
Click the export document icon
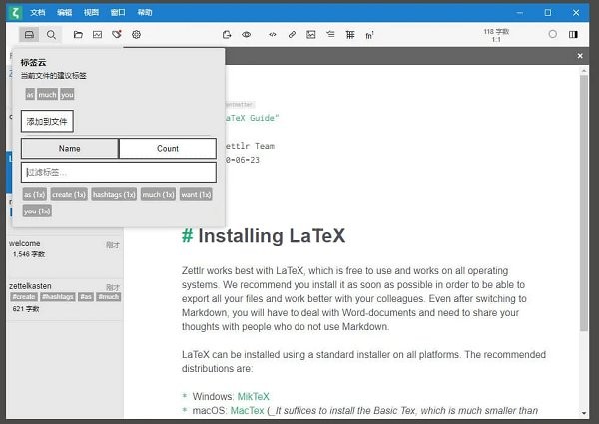(x=227, y=34)
